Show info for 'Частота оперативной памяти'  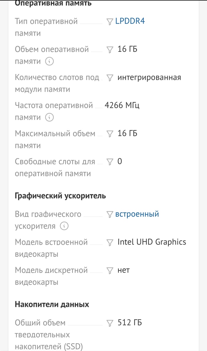click(49, 118)
